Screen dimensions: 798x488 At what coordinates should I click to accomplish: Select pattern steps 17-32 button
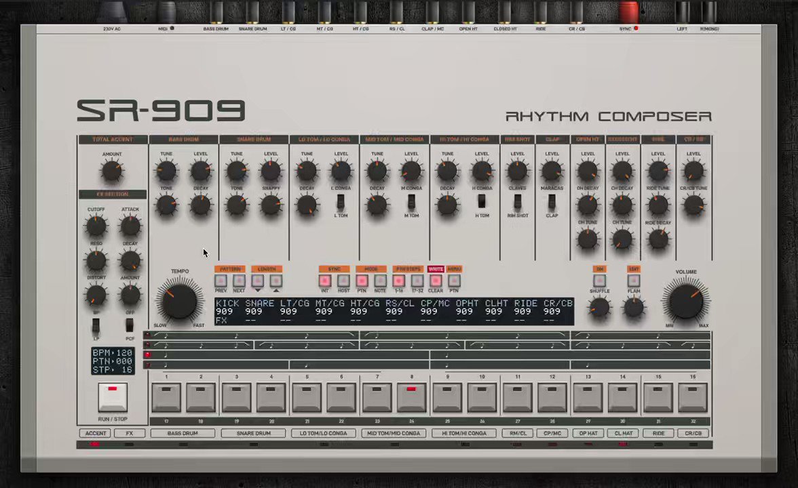417,281
